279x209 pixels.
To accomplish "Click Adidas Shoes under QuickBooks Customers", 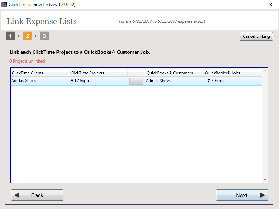I will 158,81.
